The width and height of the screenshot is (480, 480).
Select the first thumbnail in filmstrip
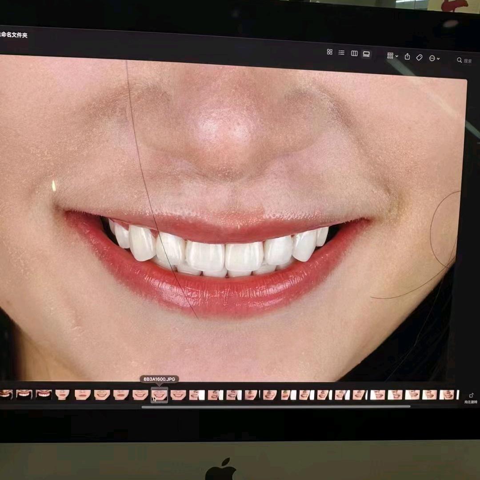[x=6, y=394]
